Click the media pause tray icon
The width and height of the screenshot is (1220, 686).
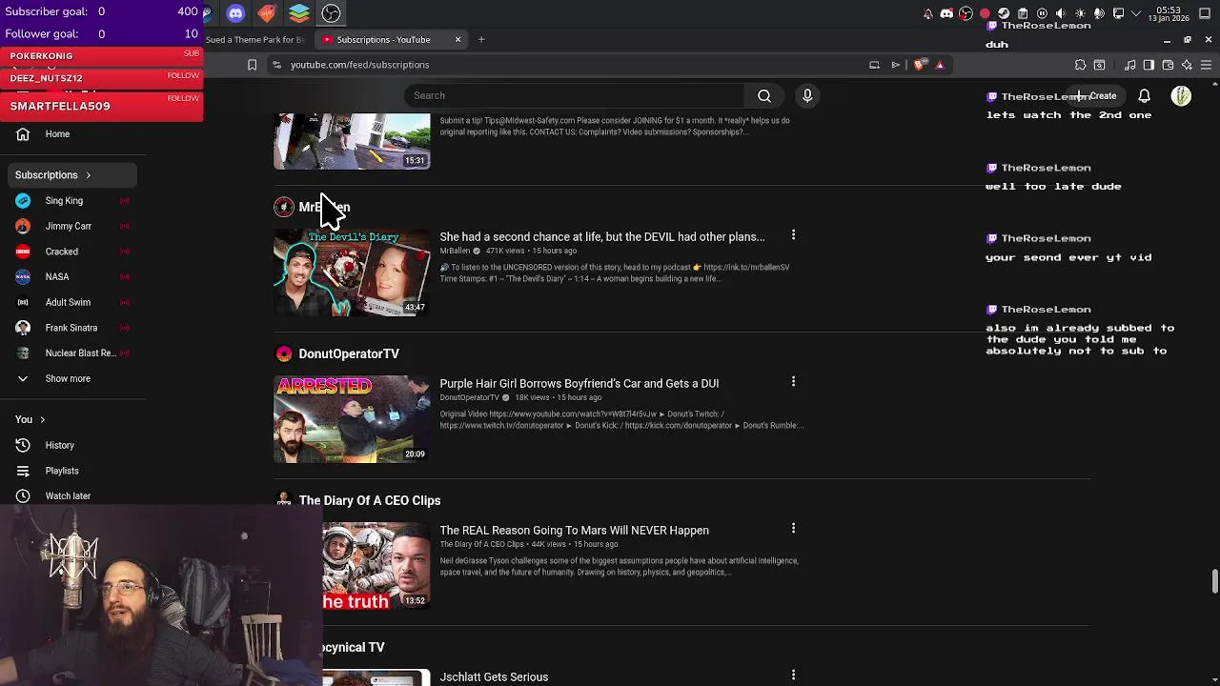(x=1042, y=13)
